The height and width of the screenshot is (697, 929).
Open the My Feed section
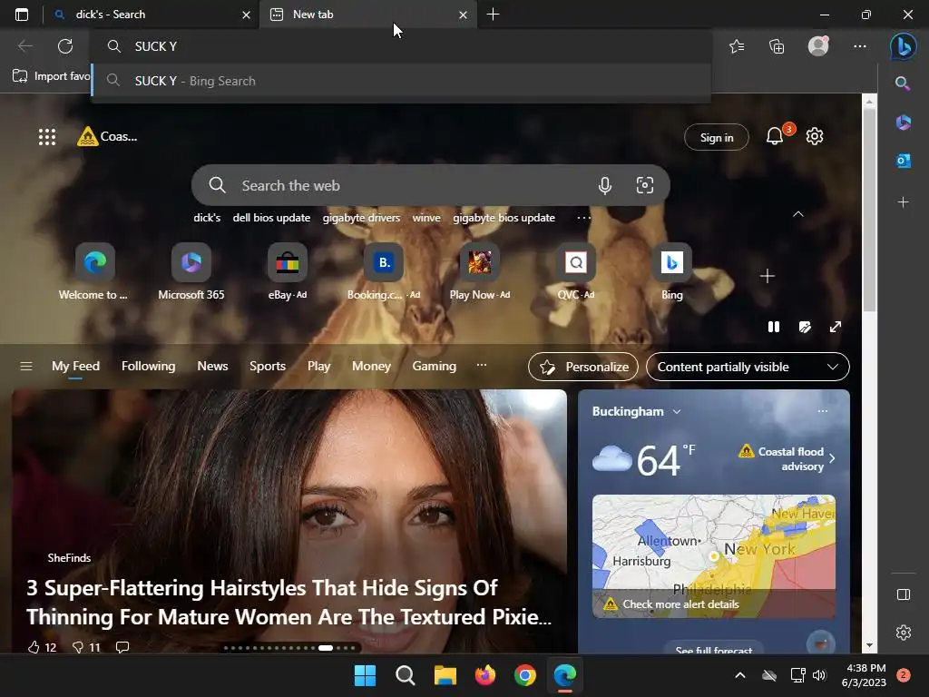pos(75,367)
